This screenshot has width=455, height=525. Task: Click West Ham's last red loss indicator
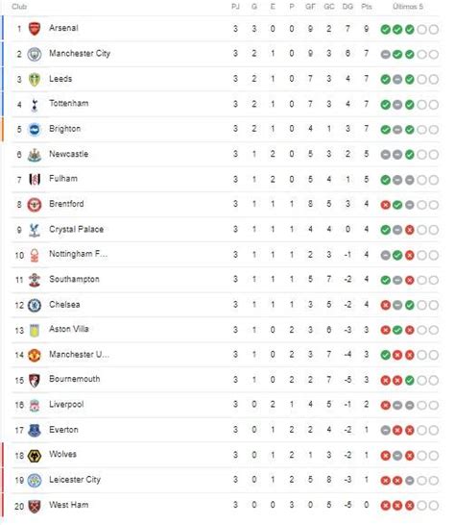[x=410, y=506]
